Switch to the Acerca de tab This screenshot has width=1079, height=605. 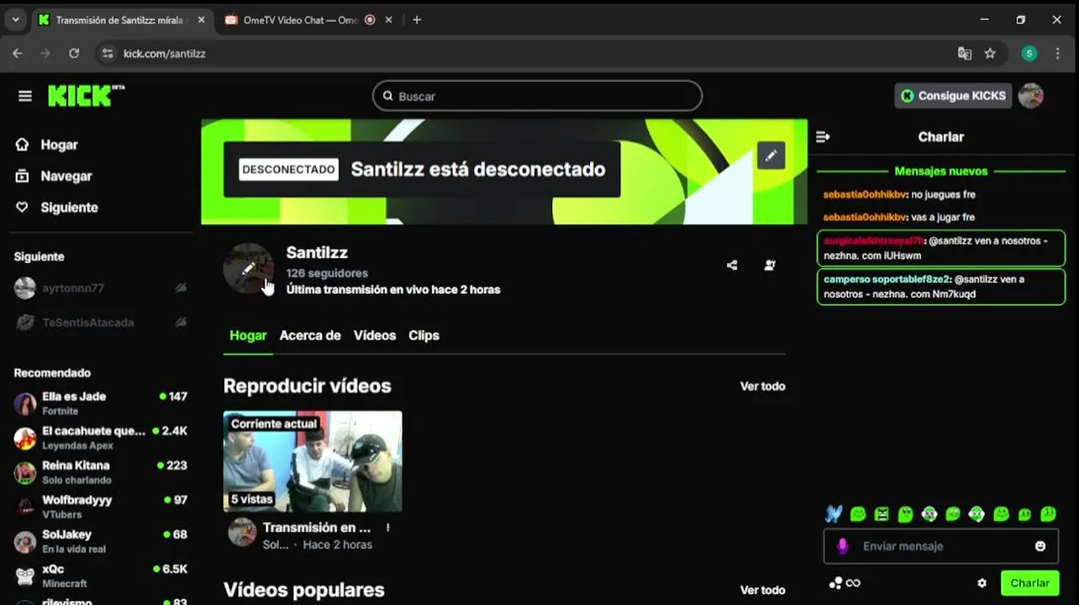[310, 335]
